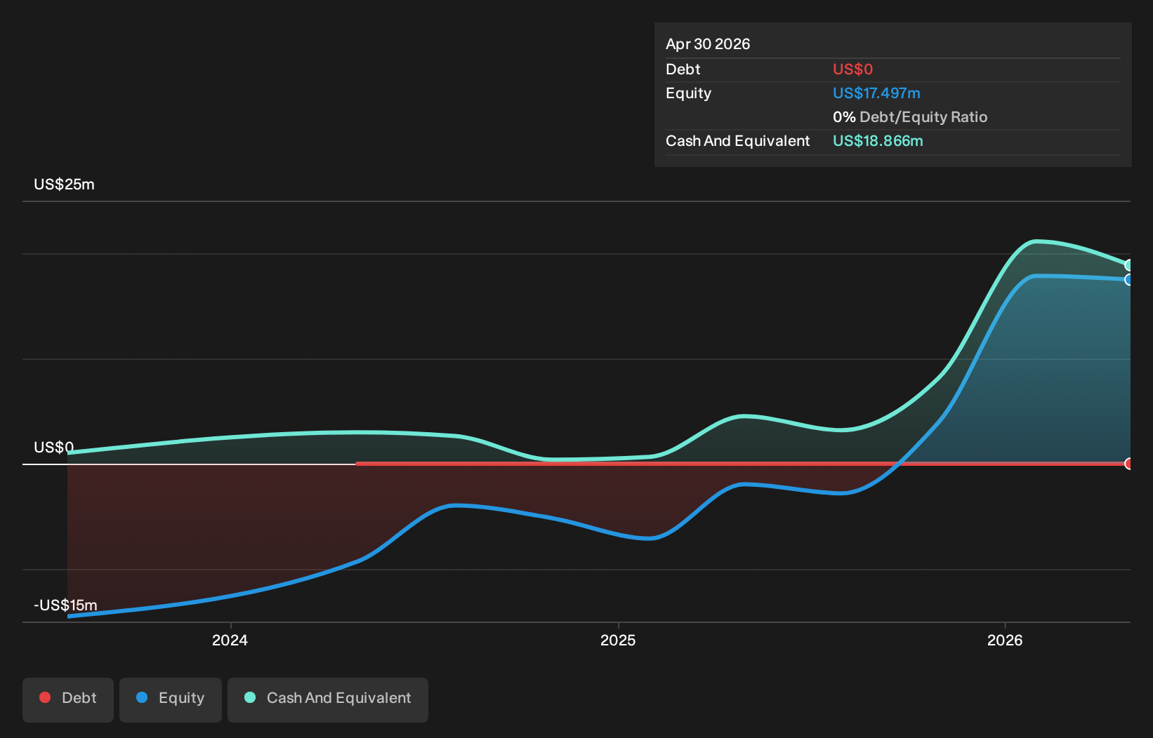Click the Equity row label in the tooltip
Viewport: 1153px width, 738px height.
point(689,93)
